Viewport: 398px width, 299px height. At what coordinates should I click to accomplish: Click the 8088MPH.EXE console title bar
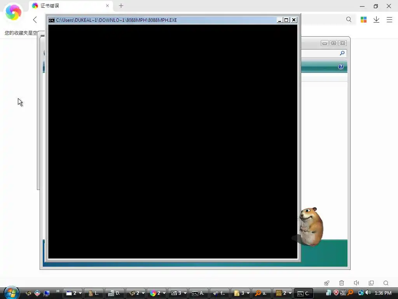click(162, 20)
